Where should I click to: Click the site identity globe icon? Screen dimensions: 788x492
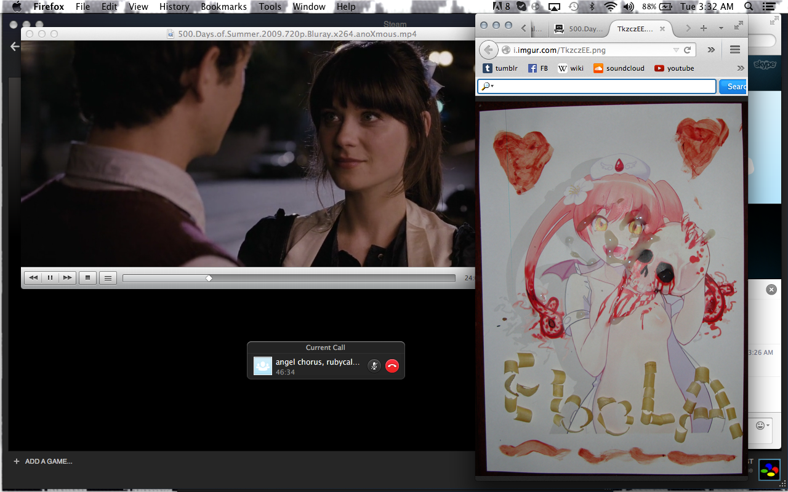506,50
